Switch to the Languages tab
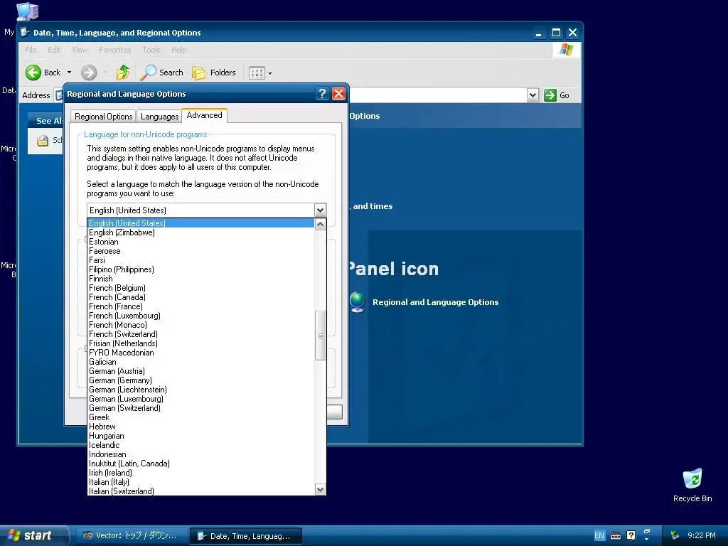Image resolution: width=728 pixels, height=546 pixels. coord(160,117)
